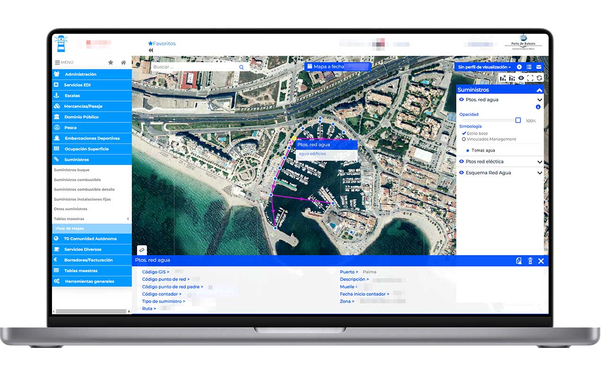Open the Sin perfil de visualización dropdown
605x378 pixels.
484,67
